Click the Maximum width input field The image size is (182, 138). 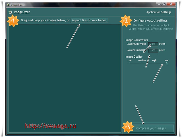click(153, 44)
